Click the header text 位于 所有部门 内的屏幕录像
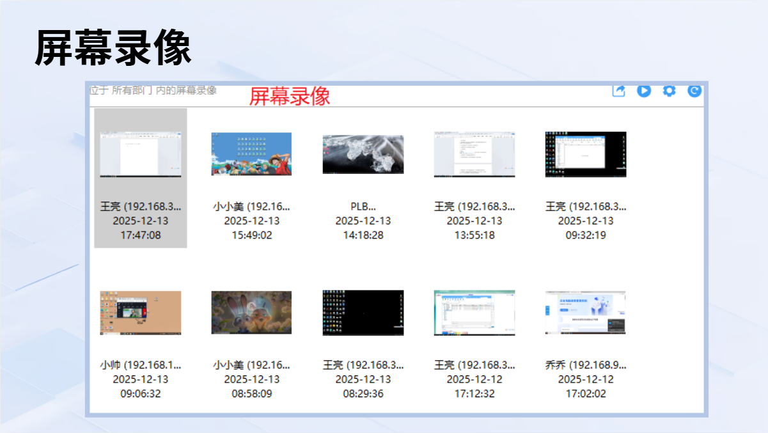 point(153,90)
